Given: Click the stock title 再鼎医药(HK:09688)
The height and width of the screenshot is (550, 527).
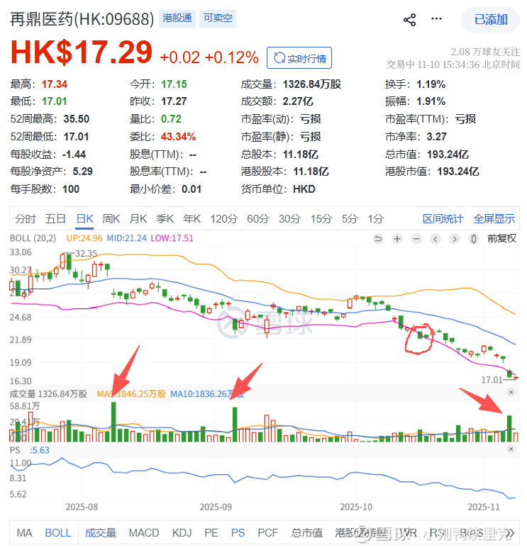Looking at the screenshot, I should click(x=82, y=19).
